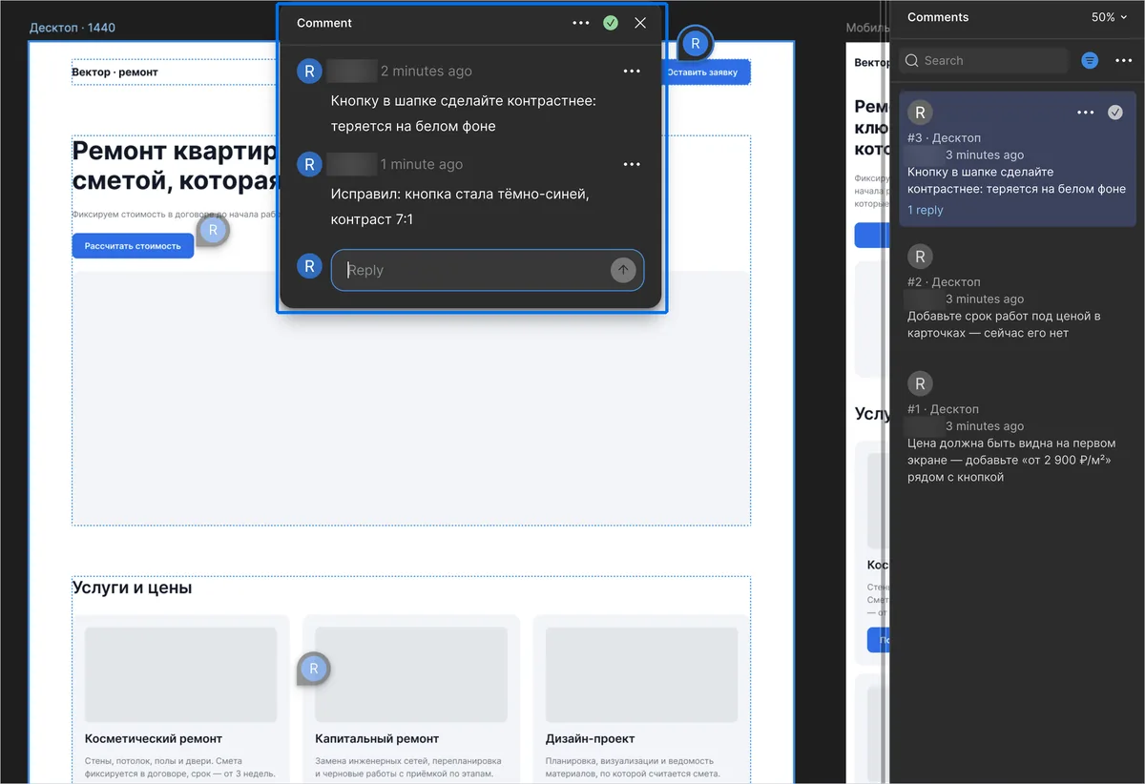This screenshot has height=784, width=1145.
Task: Click the comment pin on the Капитальный ремонт card
Action: 313,670
